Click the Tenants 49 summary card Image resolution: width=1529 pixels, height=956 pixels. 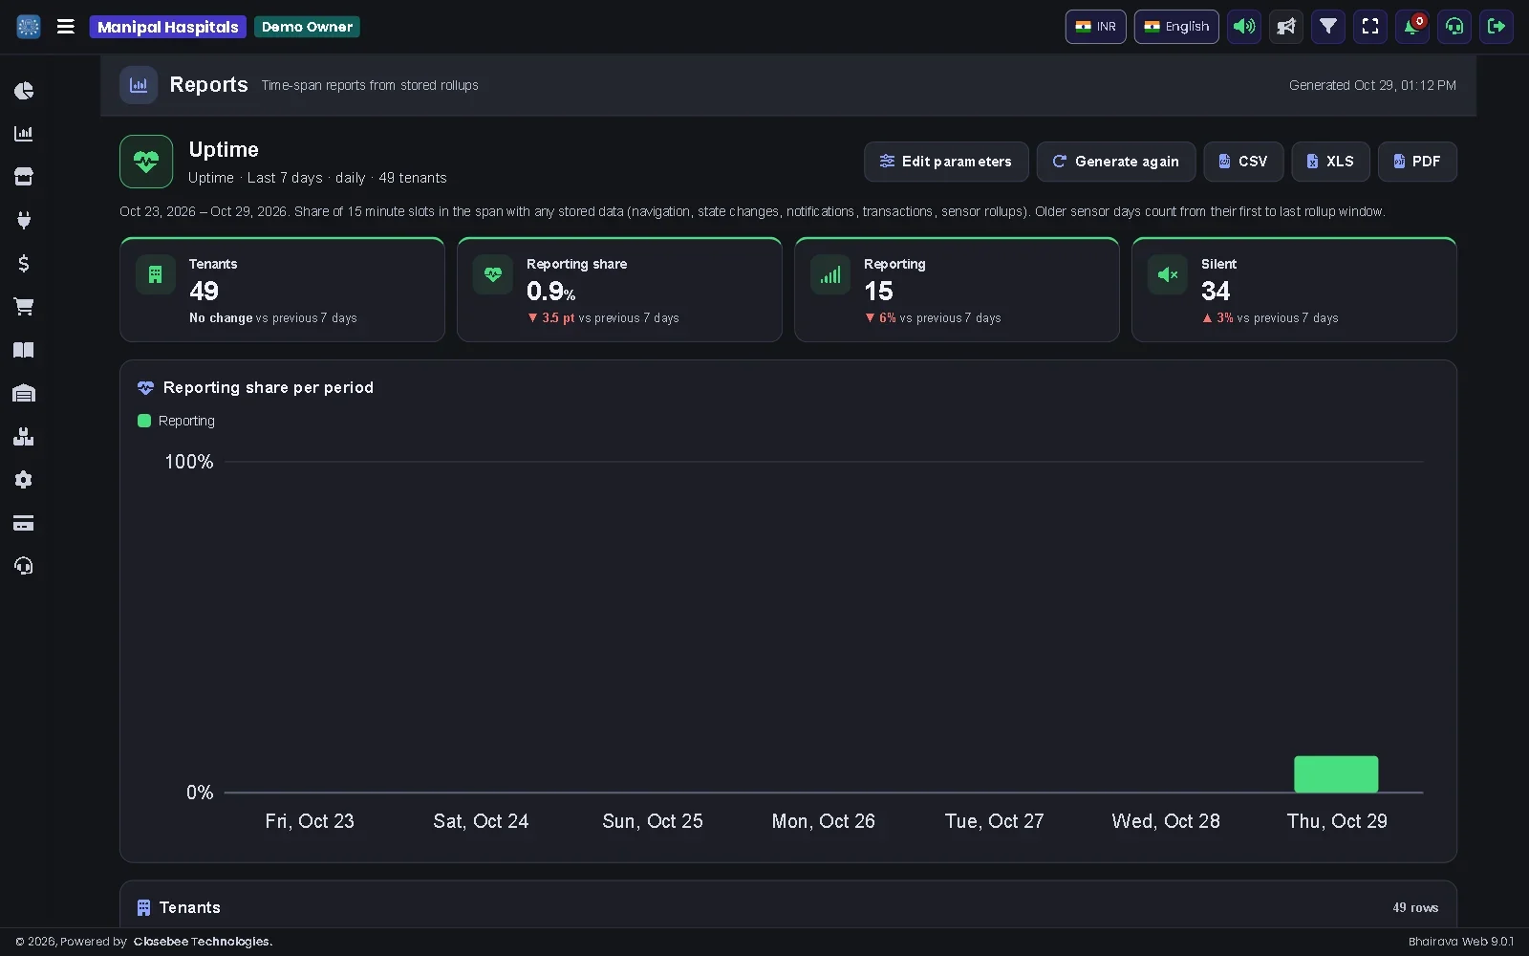point(282,290)
